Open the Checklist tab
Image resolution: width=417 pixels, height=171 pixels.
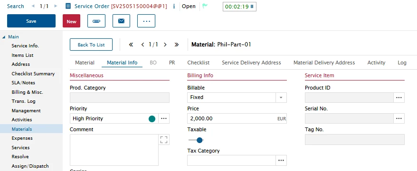199,63
